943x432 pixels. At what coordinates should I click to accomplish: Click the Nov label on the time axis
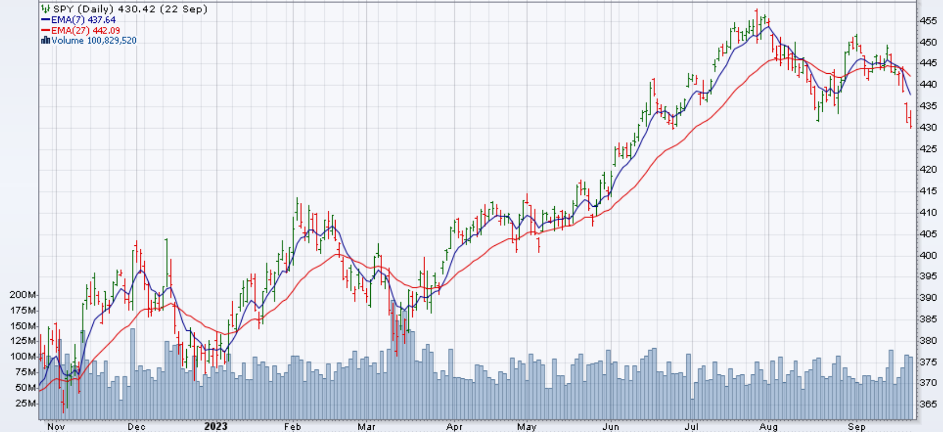[x=56, y=426]
